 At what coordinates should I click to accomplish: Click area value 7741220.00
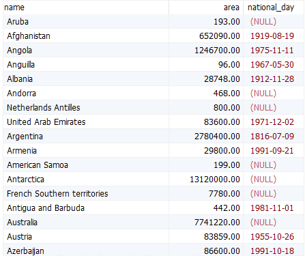(x=217, y=223)
